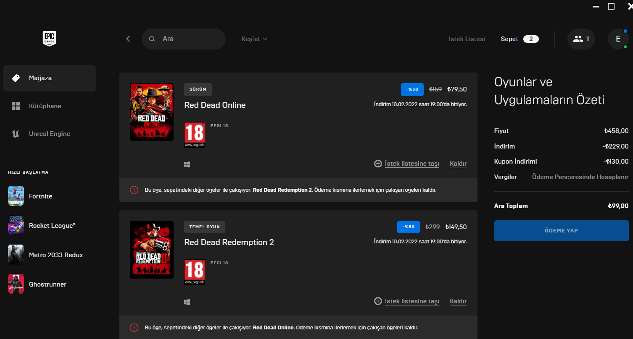The height and width of the screenshot is (339, 633).
Task: Move Red Dead Redemption 2 to wishlist
Action: 412,301
